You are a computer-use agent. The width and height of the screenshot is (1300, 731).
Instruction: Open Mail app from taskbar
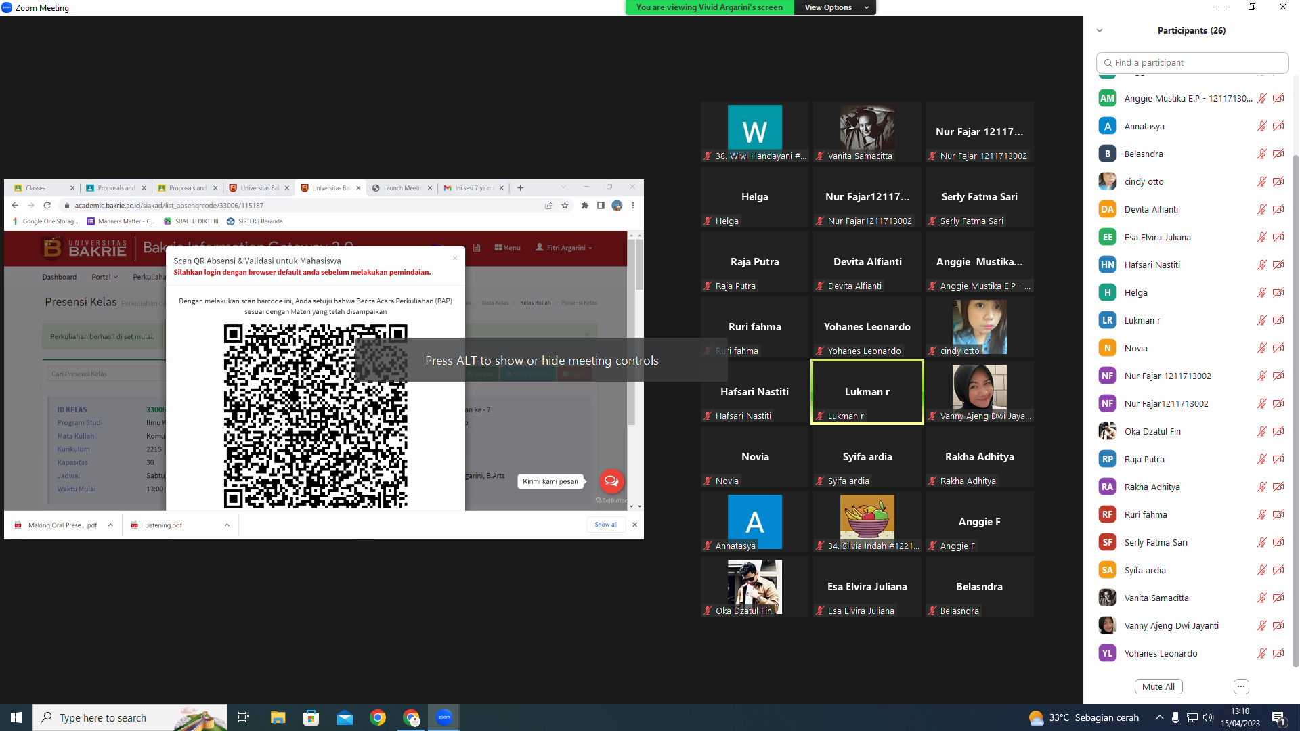[345, 717]
